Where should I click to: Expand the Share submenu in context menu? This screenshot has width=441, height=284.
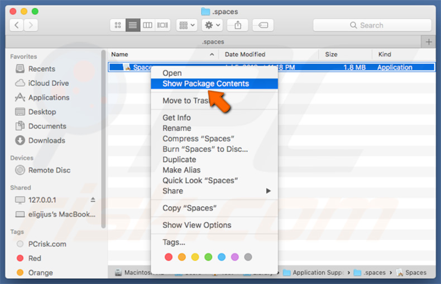pyautogui.click(x=216, y=190)
